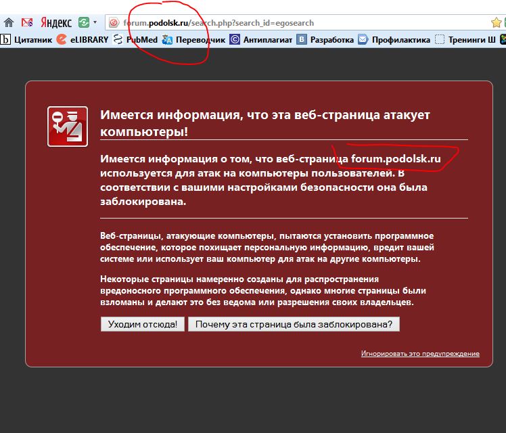Open the Тренинги bookmark
Image resolution: width=506 pixels, height=433 pixels.
pyautogui.click(x=465, y=40)
